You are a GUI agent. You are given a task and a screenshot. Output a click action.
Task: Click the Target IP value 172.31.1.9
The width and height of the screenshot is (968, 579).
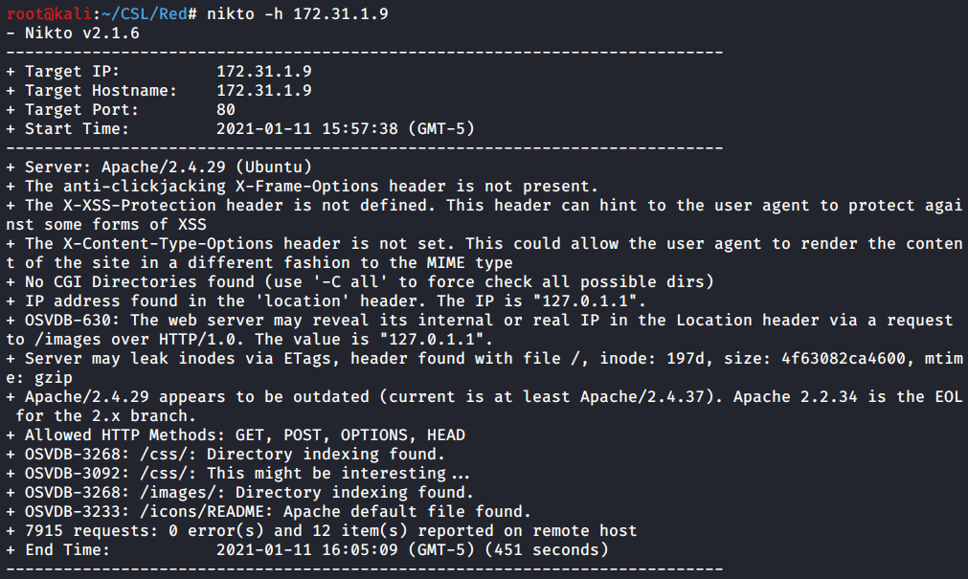click(x=263, y=72)
